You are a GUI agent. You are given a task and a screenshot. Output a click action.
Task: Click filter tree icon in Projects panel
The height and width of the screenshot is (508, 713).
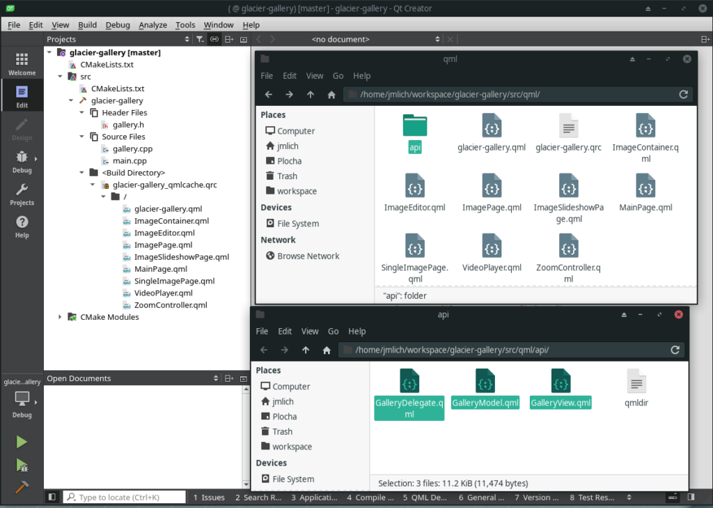pyautogui.click(x=200, y=39)
